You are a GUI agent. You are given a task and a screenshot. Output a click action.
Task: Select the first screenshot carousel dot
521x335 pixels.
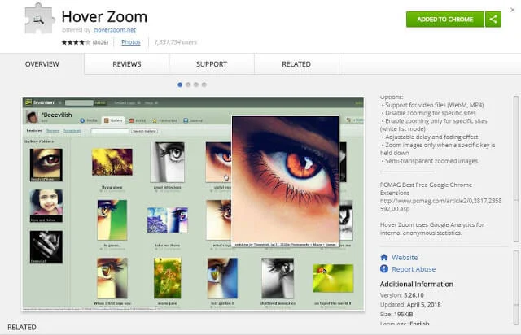click(x=180, y=85)
